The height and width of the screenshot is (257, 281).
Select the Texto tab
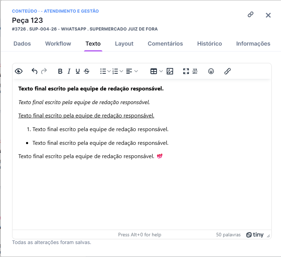pyautogui.click(x=93, y=43)
